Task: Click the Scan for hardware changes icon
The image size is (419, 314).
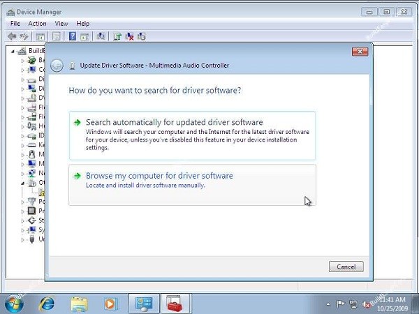Action: pyautogui.click(x=101, y=36)
